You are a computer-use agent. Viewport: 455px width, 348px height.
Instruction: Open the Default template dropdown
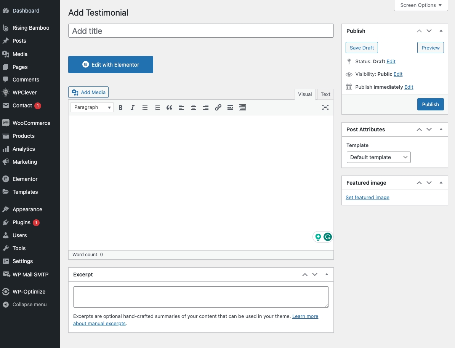[378, 157]
